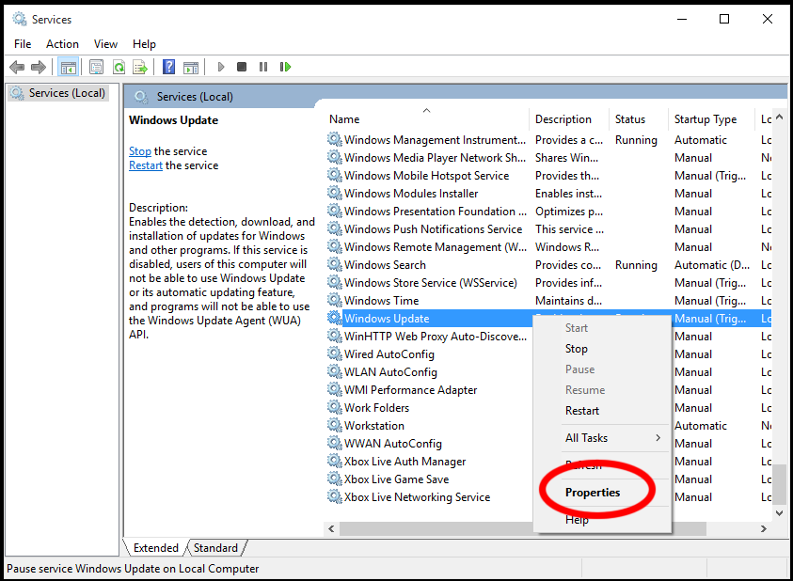
Task: Click the horizontal scrollbar left arrow
Action: [x=331, y=530]
